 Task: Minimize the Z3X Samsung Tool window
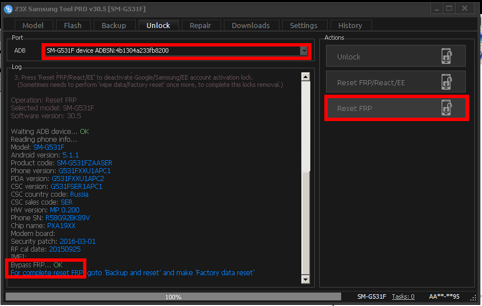click(x=437, y=8)
